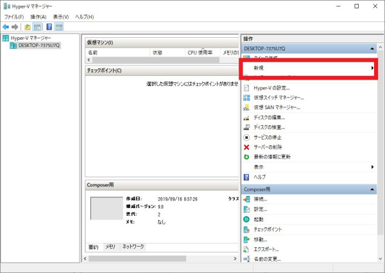Click the blue Help toolbar icon
Image resolution: width=385 pixels, height=273 pixels.
tap(49, 27)
